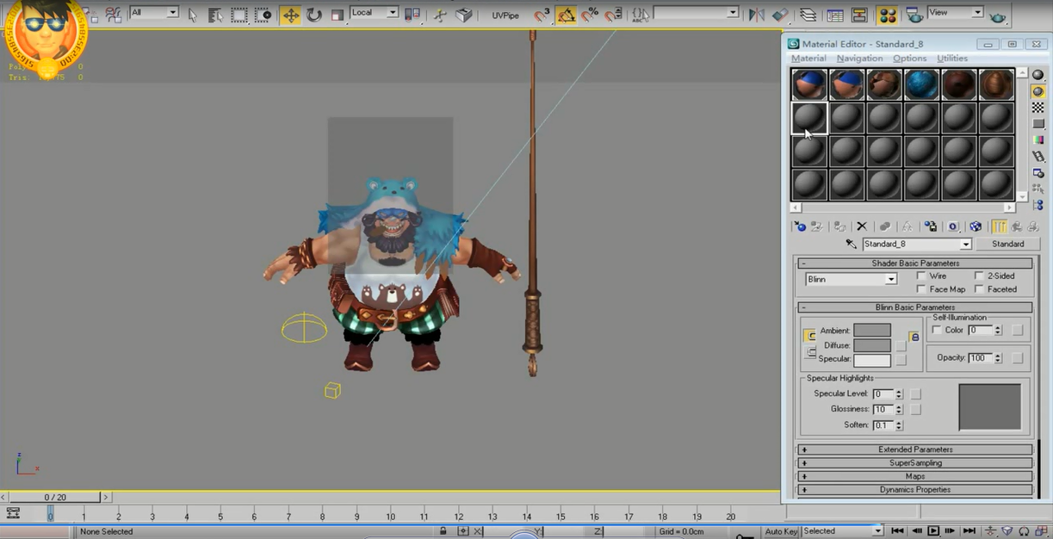Viewport: 1053px width, 539px height.
Task: Expand the Extended Parameters rollout
Action: click(x=914, y=449)
